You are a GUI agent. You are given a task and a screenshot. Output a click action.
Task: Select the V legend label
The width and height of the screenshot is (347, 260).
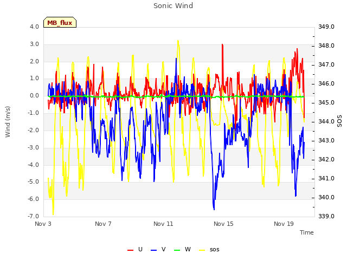click(x=164, y=249)
